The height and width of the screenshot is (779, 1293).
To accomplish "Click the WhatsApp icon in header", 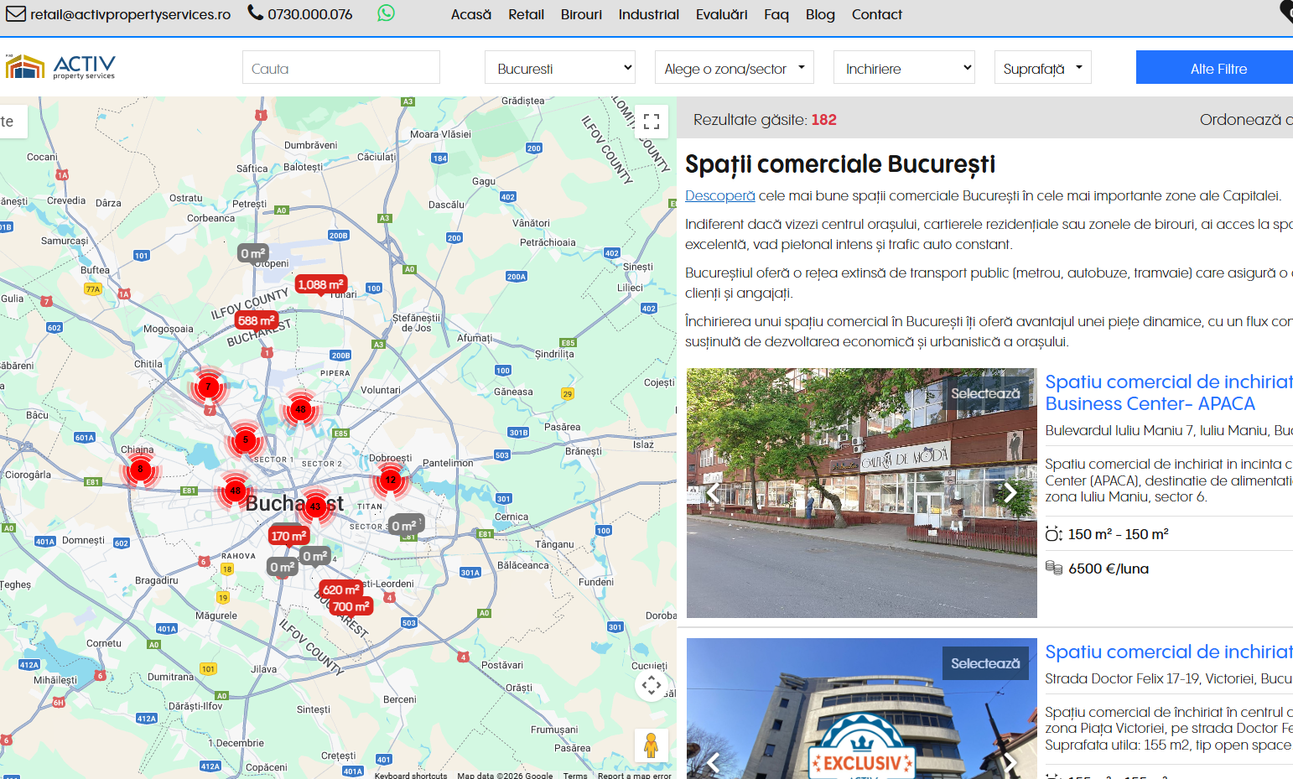I will [x=386, y=13].
